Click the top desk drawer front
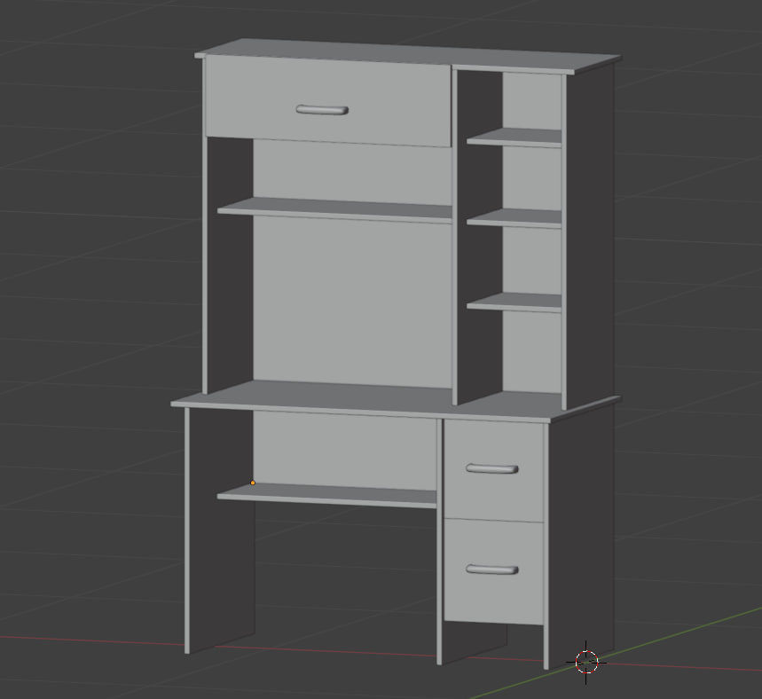The width and height of the screenshot is (762, 699). [494, 470]
